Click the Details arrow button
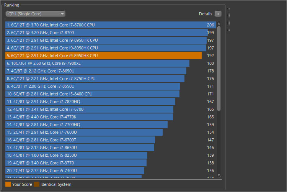Image resolution: width=287 pixels, height=192 pixels. pyautogui.click(x=218, y=14)
